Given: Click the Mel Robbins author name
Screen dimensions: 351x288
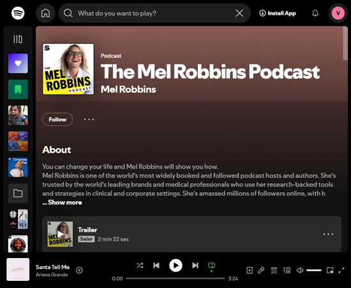Looking at the screenshot, I should 128,89.
